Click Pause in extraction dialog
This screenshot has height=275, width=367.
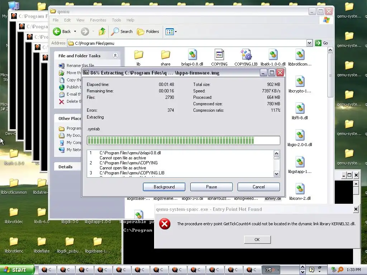pyautogui.click(x=211, y=187)
